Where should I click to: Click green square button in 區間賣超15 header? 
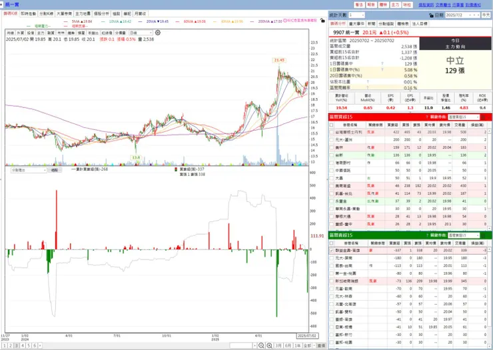coord(483,235)
